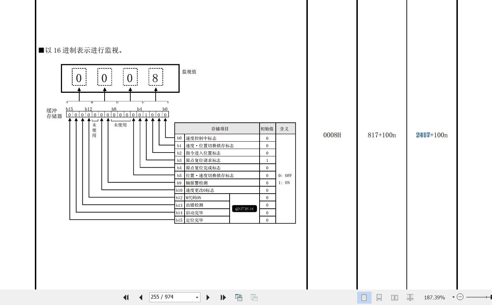492x305 pixels.
Task: Select the highlighted 2417 text
Action: click(x=423, y=135)
